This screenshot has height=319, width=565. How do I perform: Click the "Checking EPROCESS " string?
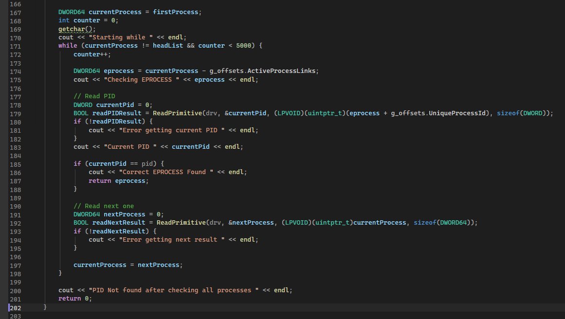pos(142,79)
